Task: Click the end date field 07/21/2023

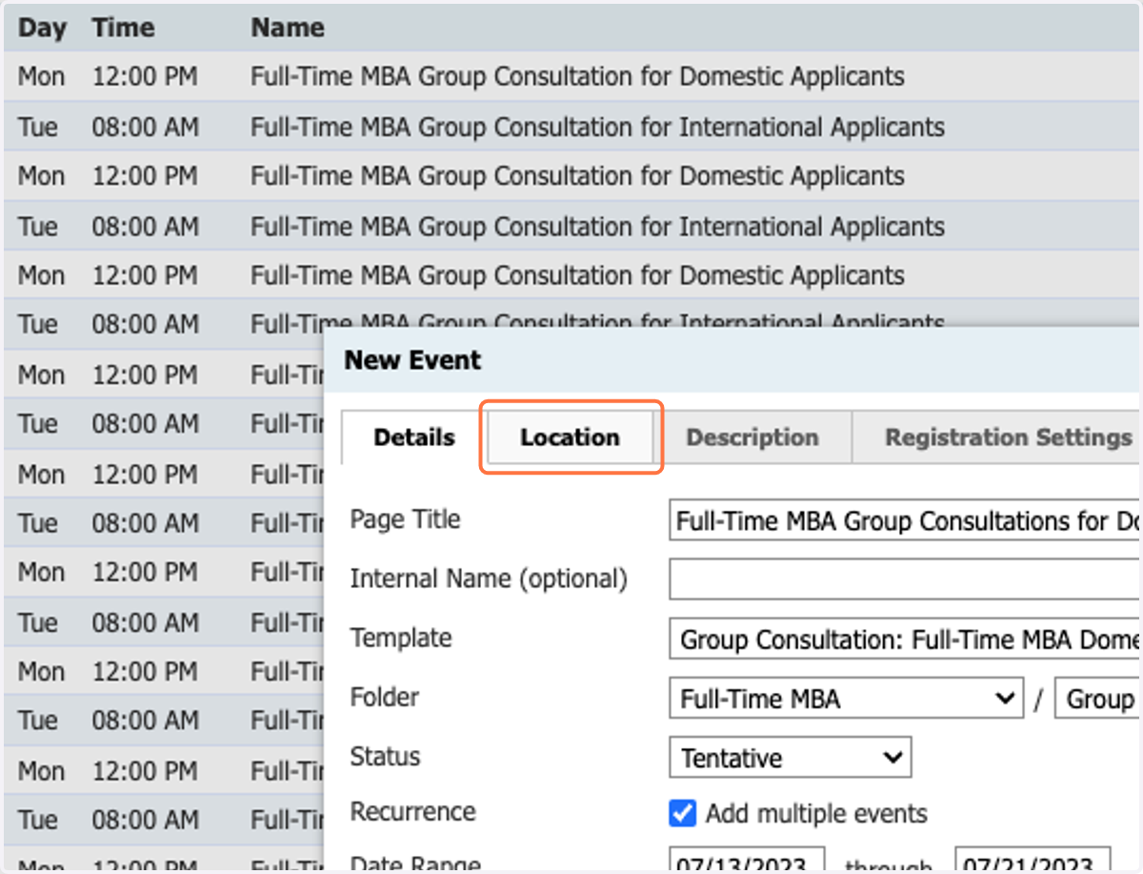Action: pos(1033,861)
